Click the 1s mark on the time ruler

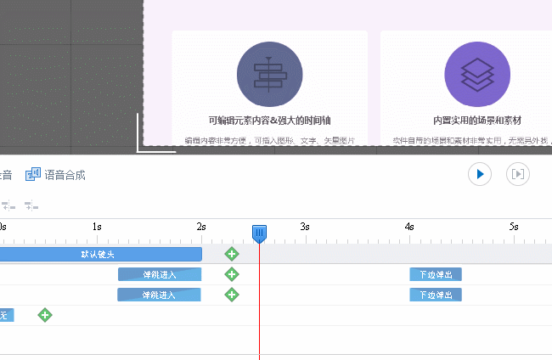[97, 227]
